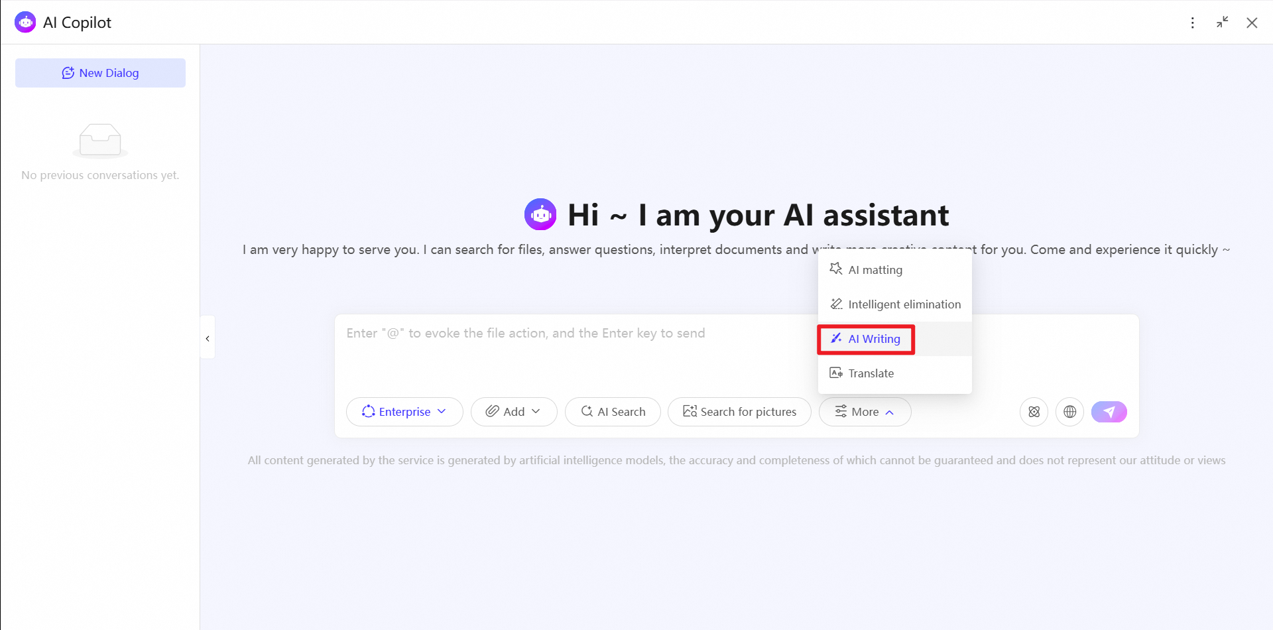
Task: Click the atom-shaped deep thinking icon
Action: tap(1034, 412)
